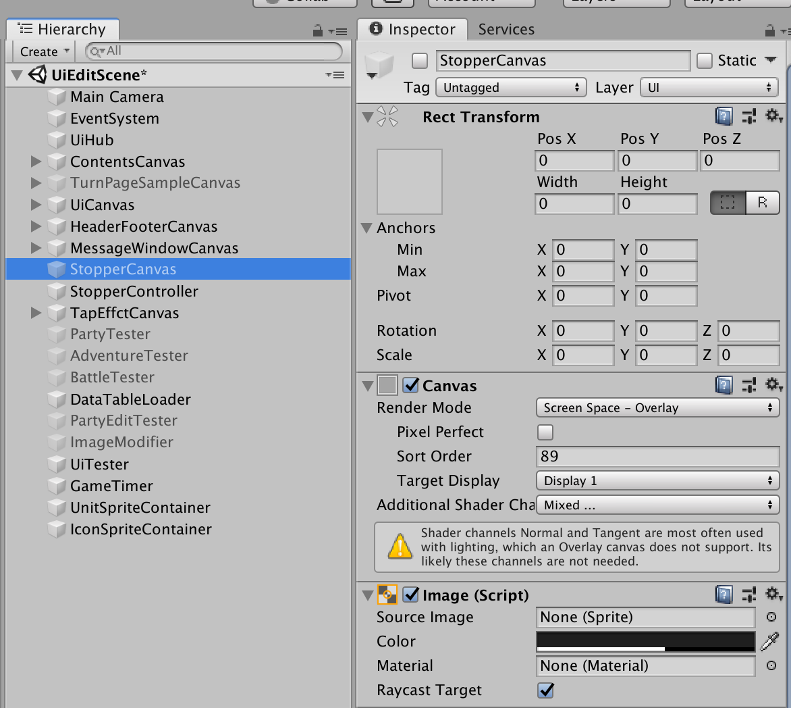Viewport: 791px width, 708px height.
Task: Open the Layer dropdown showing UI
Action: pos(709,87)
